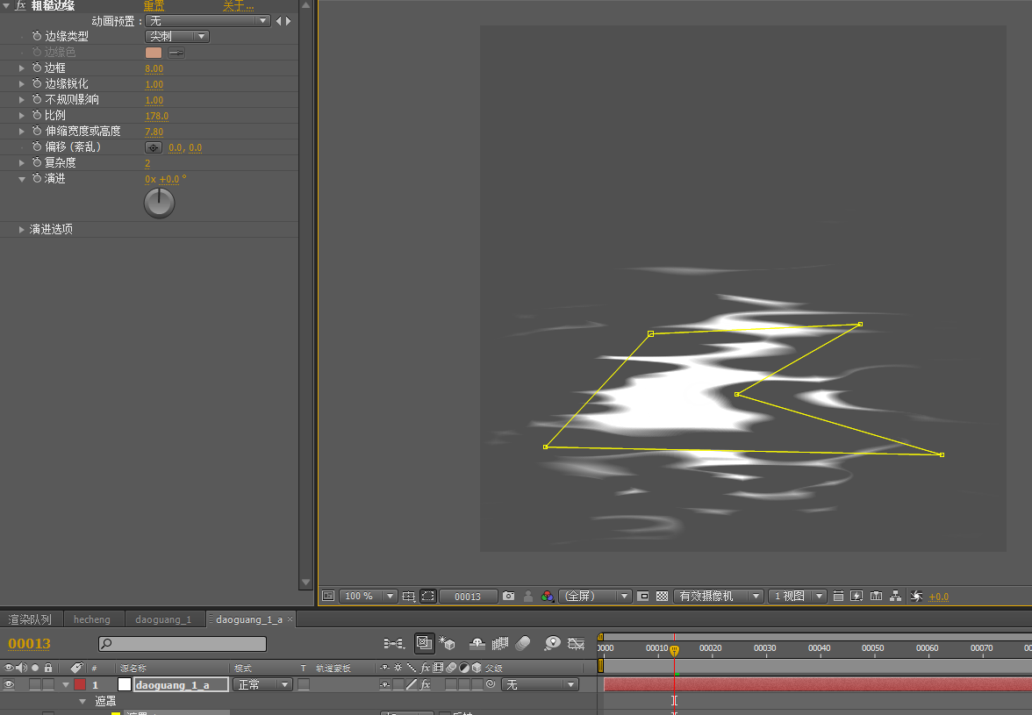Click the 边缘色 eyedropper icon

pyautogui.click(x=176, y=53)
